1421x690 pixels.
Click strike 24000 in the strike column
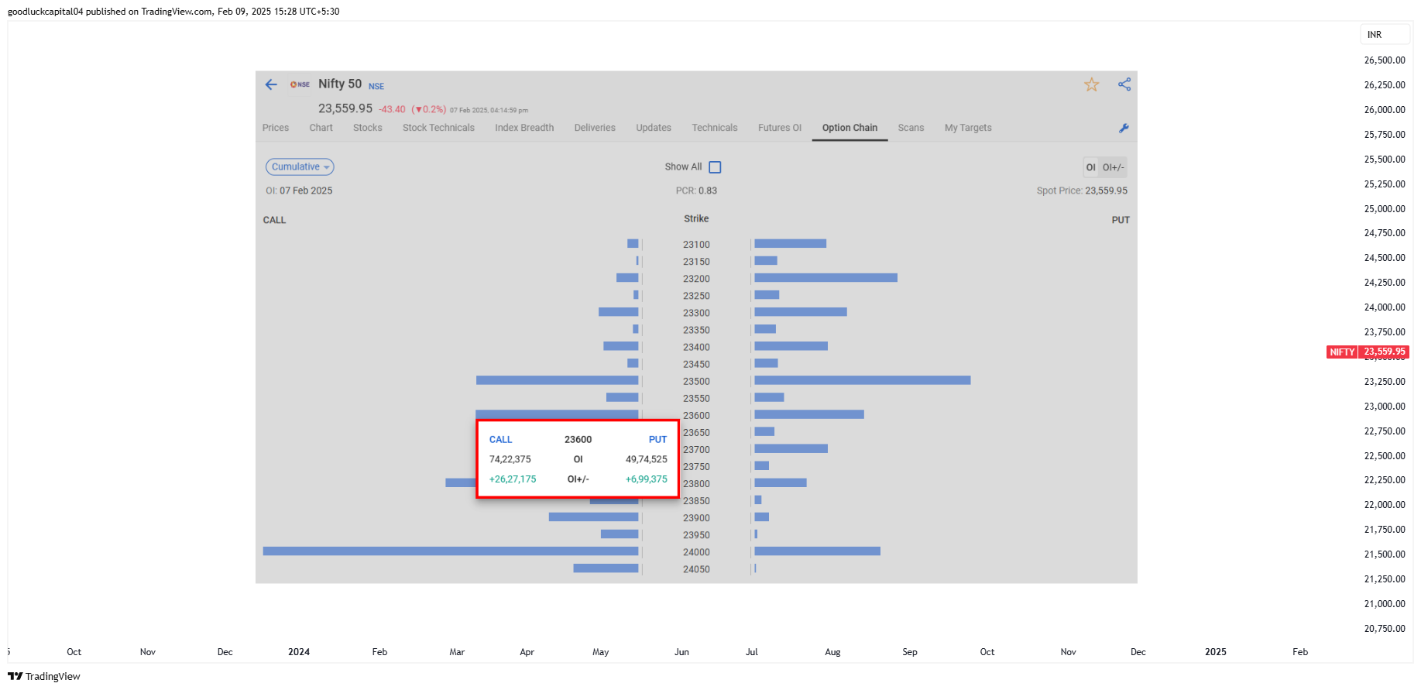[x=696, y=553]
